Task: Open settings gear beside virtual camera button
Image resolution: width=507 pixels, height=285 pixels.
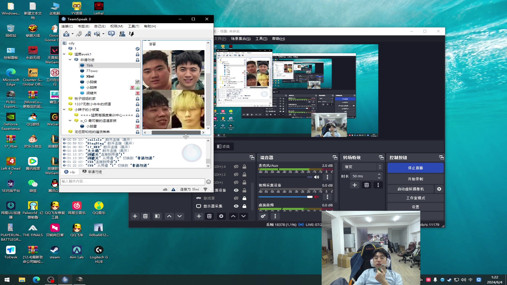Action: pyautogui.click(x=439, y=189)
